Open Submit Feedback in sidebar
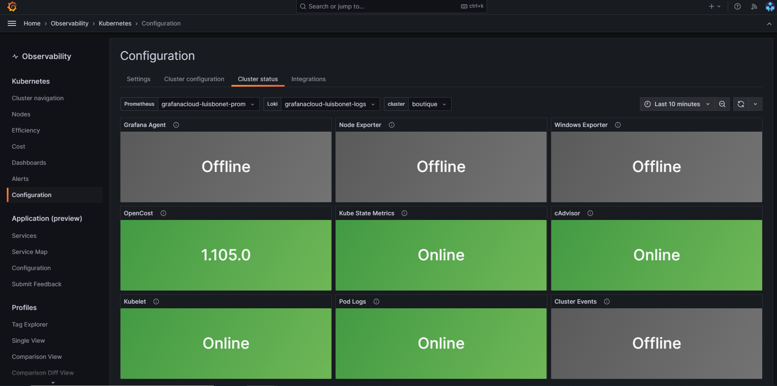 pyautogui.click(x=37, y=284)
